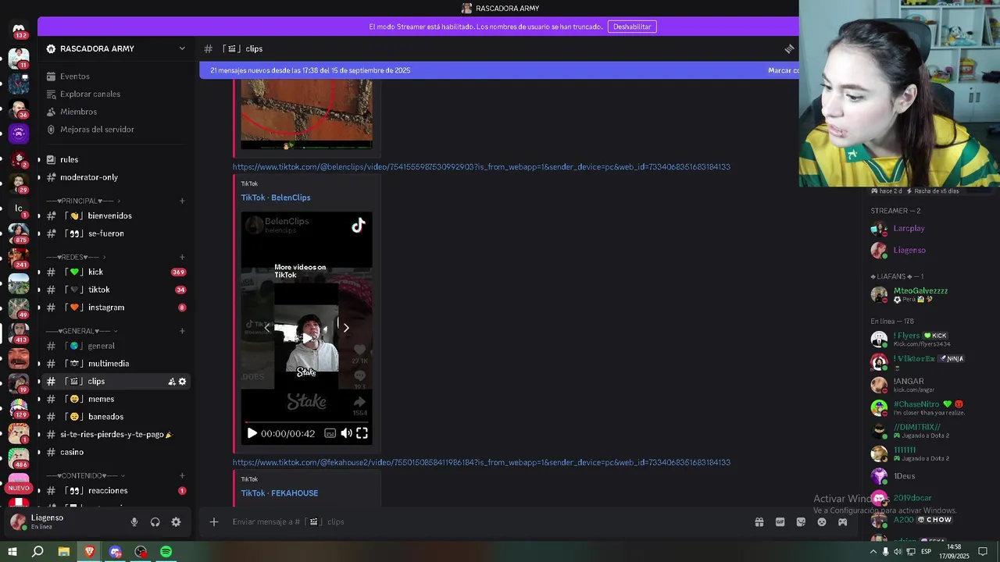Open the belenclips TikTok URL
The width and height of the screenshot is (1000, 562).
[x=481, y=167]
